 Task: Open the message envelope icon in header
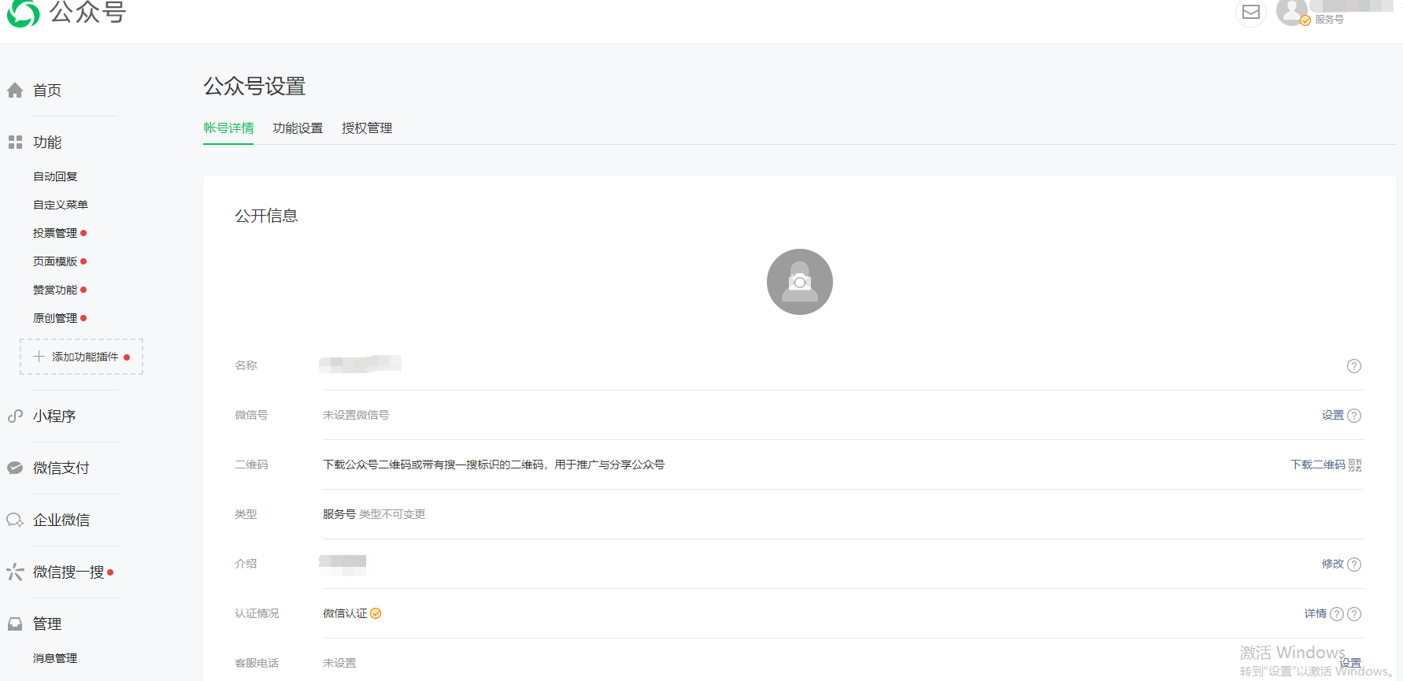(1251, 12)
